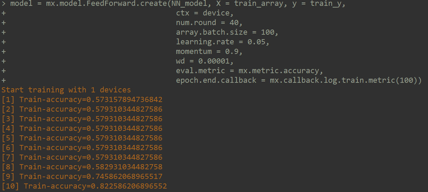Image resolution: width=428 pixels, height=192 pixels.
Task: Click the epoch.end.callback argument line
Action: (x=299, y=80)
